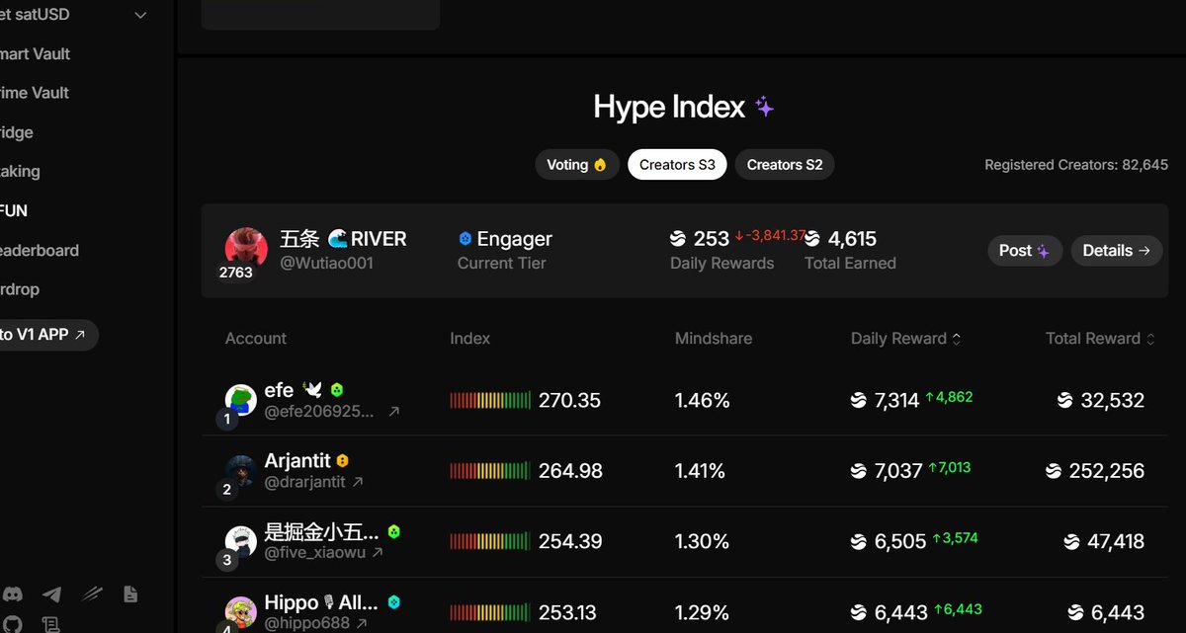This screenshot has width=1186, height=633.
Task: Click the 1.29% mindshare value
Action: (702, 613)
